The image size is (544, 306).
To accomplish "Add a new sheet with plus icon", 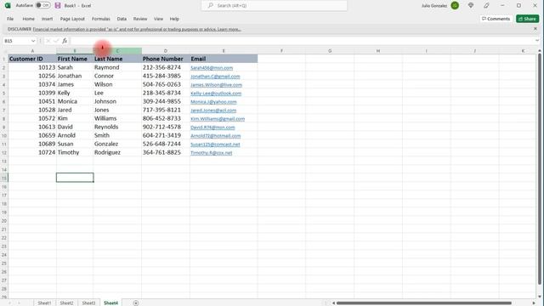I will pyautogui.click(x=136, y=303).
